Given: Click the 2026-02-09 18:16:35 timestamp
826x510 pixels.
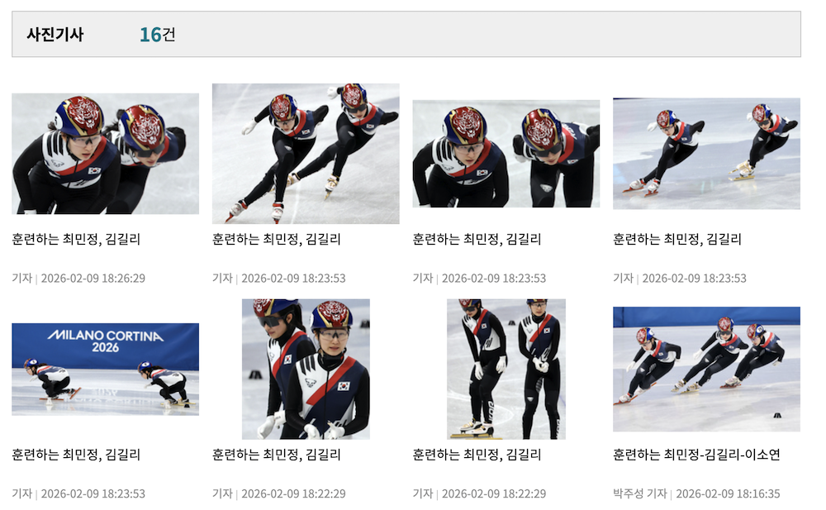Looking at the screenshot, I should [x=728, y=493].
